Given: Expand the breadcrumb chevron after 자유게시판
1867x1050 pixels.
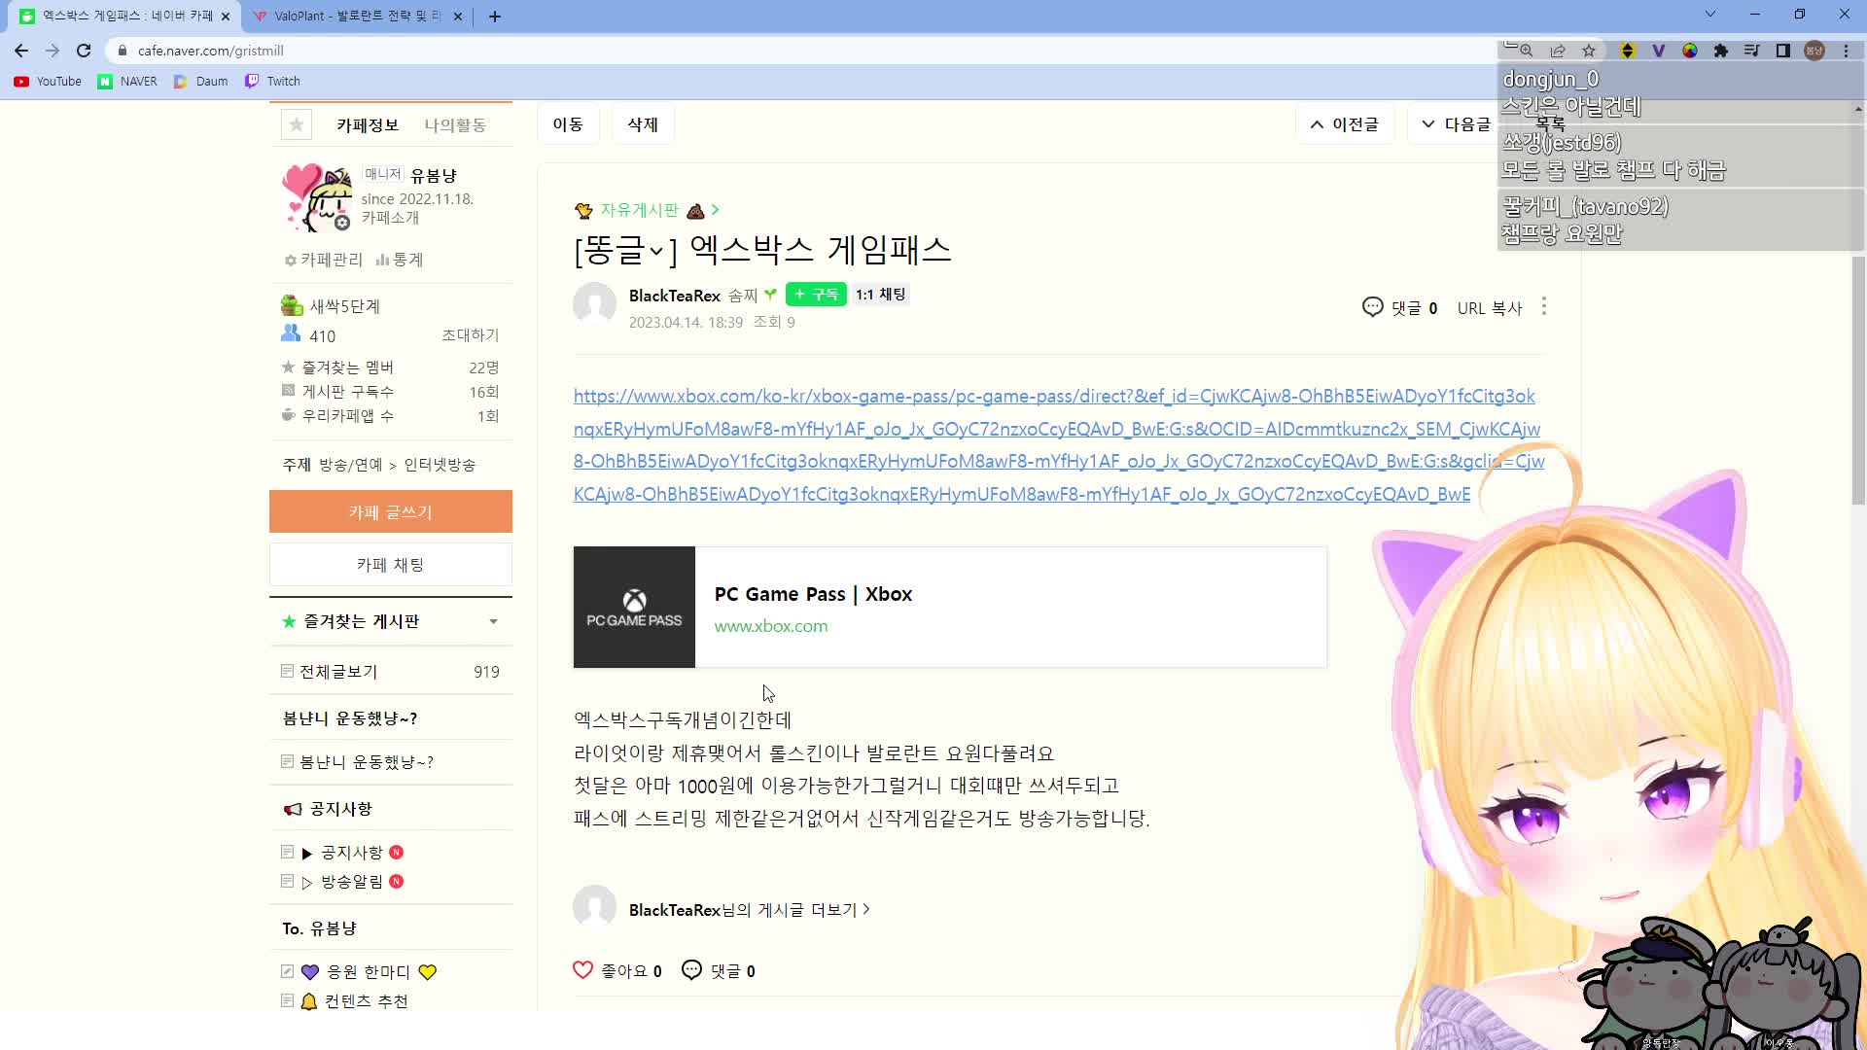Looking at the screenshot, I should coord(716,210).
